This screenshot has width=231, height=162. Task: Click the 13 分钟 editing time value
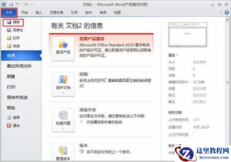199,82
